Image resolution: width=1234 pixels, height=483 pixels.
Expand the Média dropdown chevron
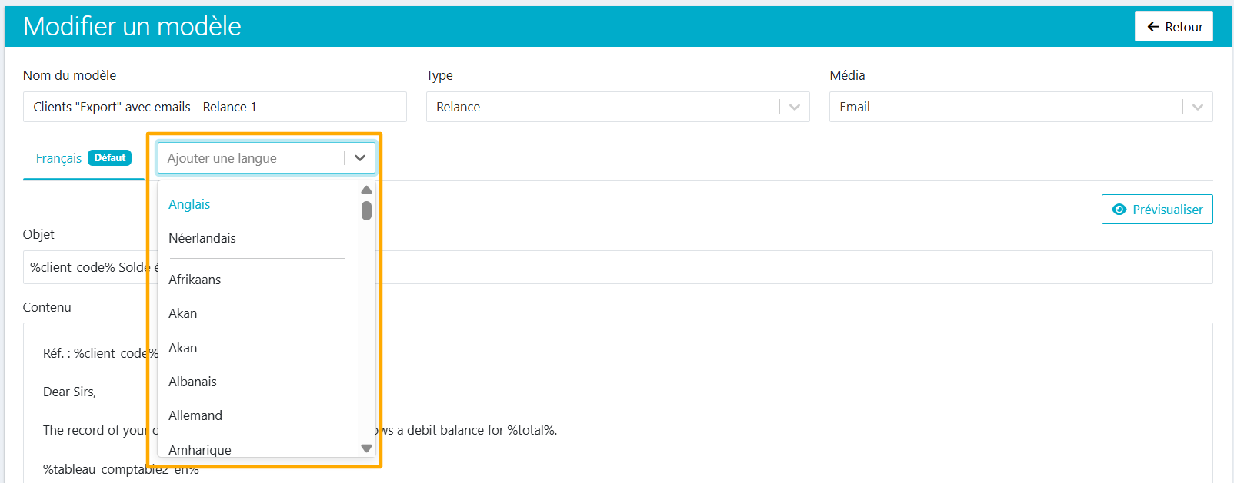[1198, 107]
